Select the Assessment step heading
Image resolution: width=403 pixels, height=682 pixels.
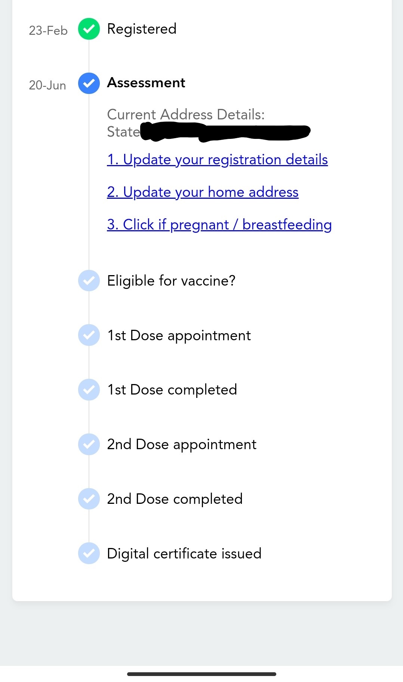click(146, 83)
